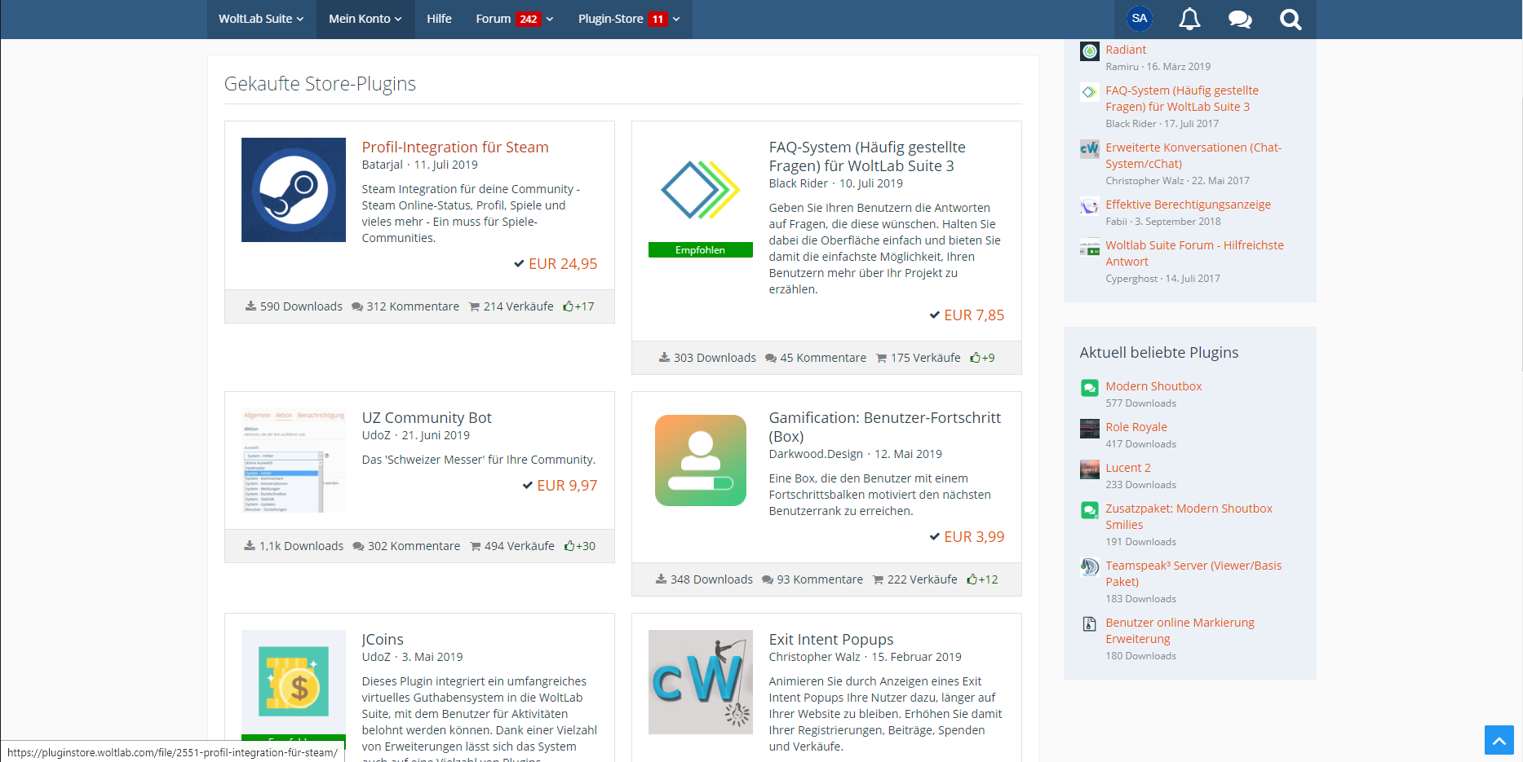
Task: Click the Teamspeak³ Server plugin icon
Action: [x=1089, y=567]
